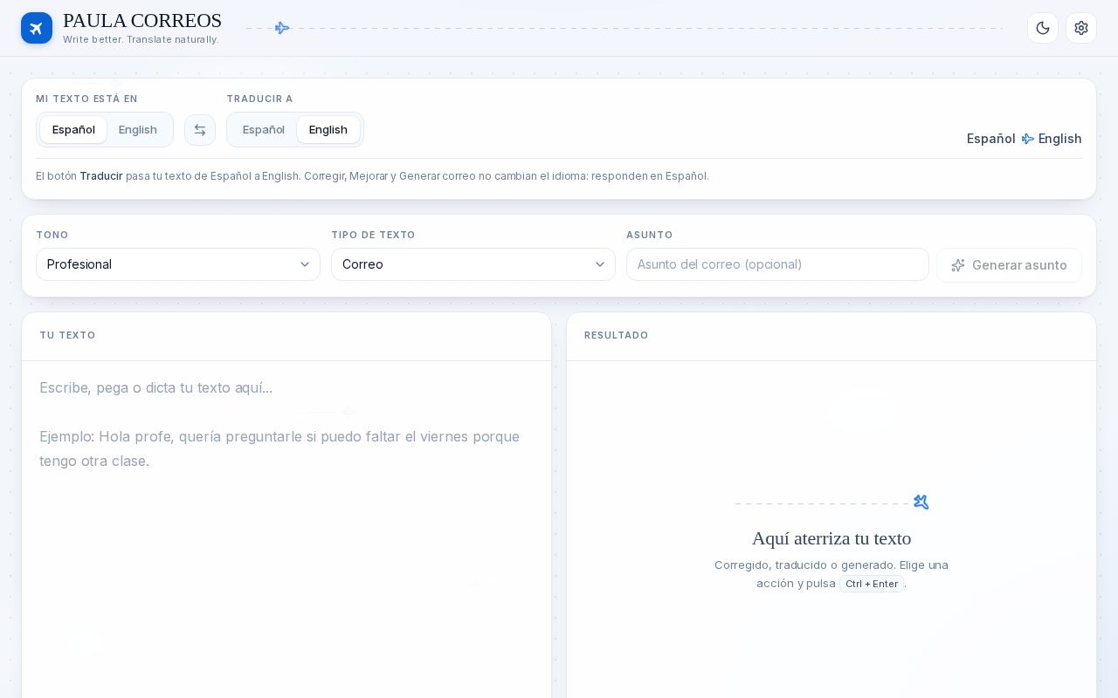Set source language to English

click(138, 130)
